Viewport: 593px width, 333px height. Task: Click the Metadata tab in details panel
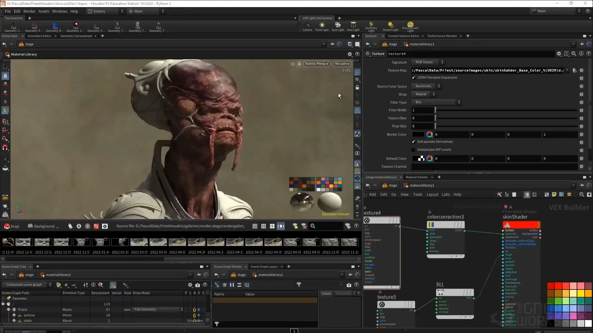click(343, 294)
